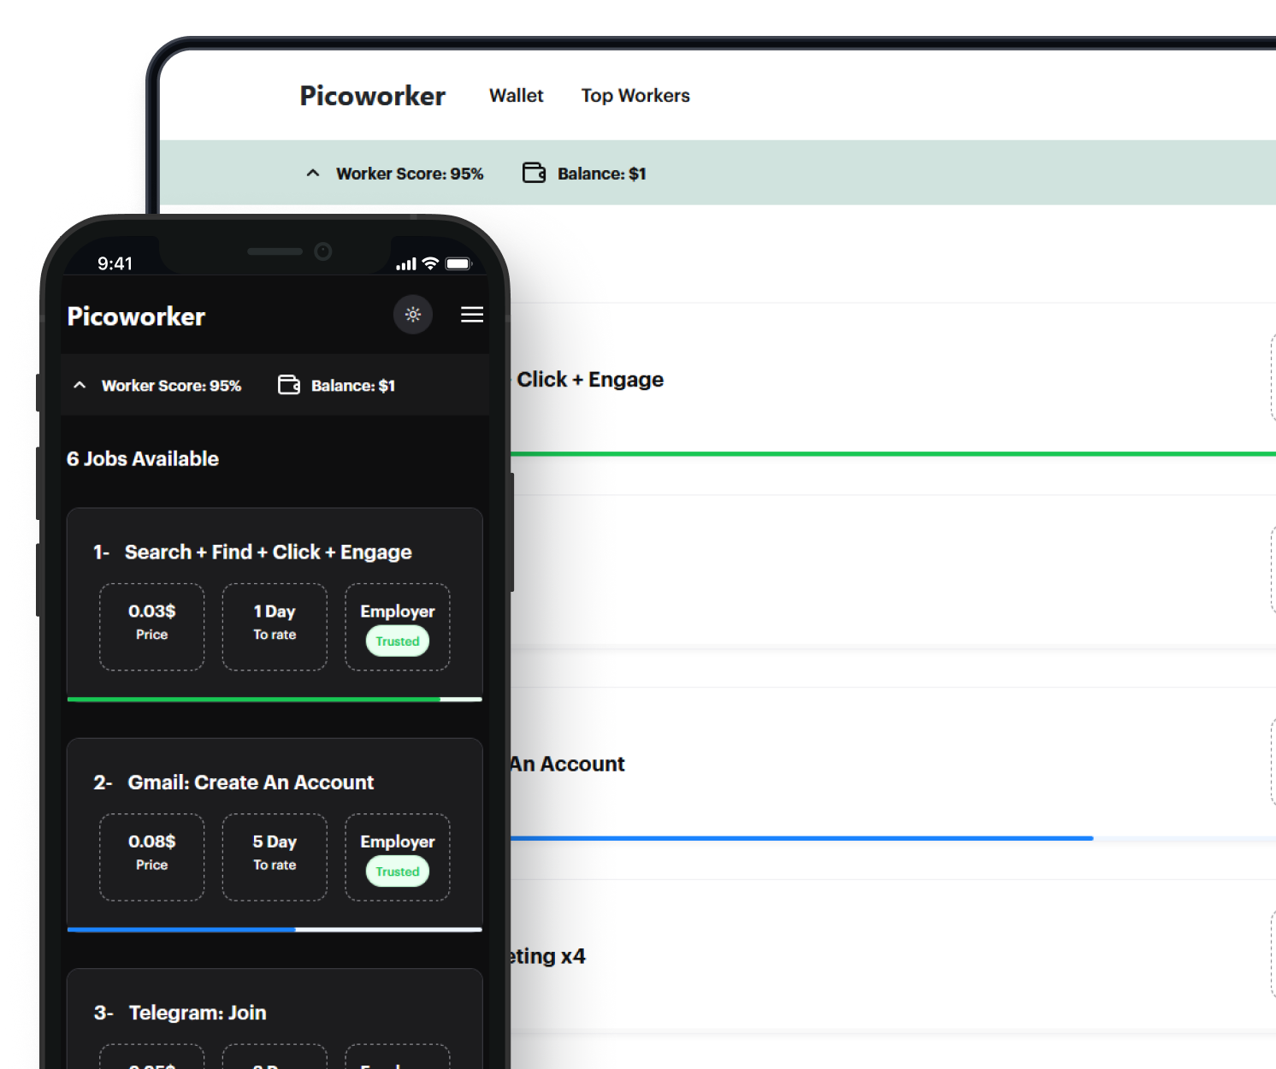Click 0.08$ Price box of Gmail job
1276x1069 pixels.
pos(152,857)
